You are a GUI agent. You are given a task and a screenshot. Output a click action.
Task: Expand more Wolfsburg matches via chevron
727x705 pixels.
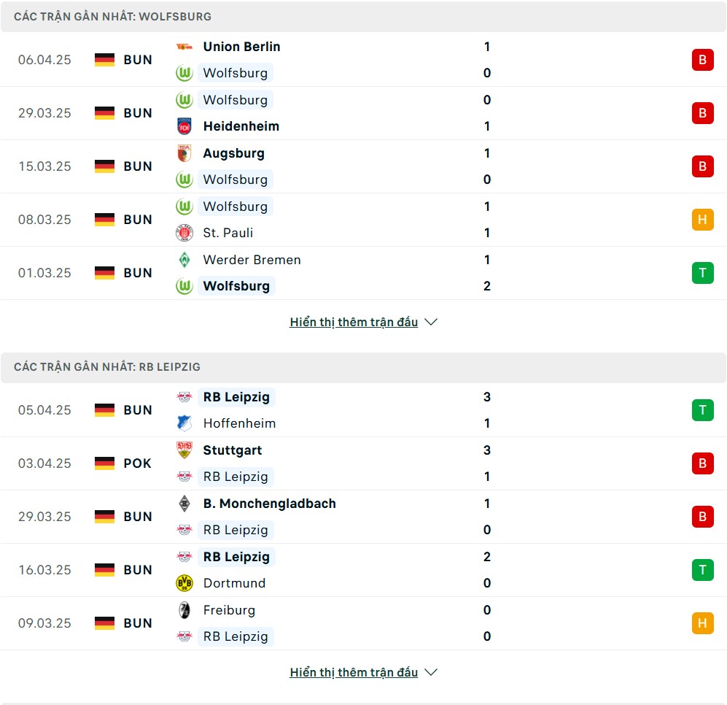point(431,322)
